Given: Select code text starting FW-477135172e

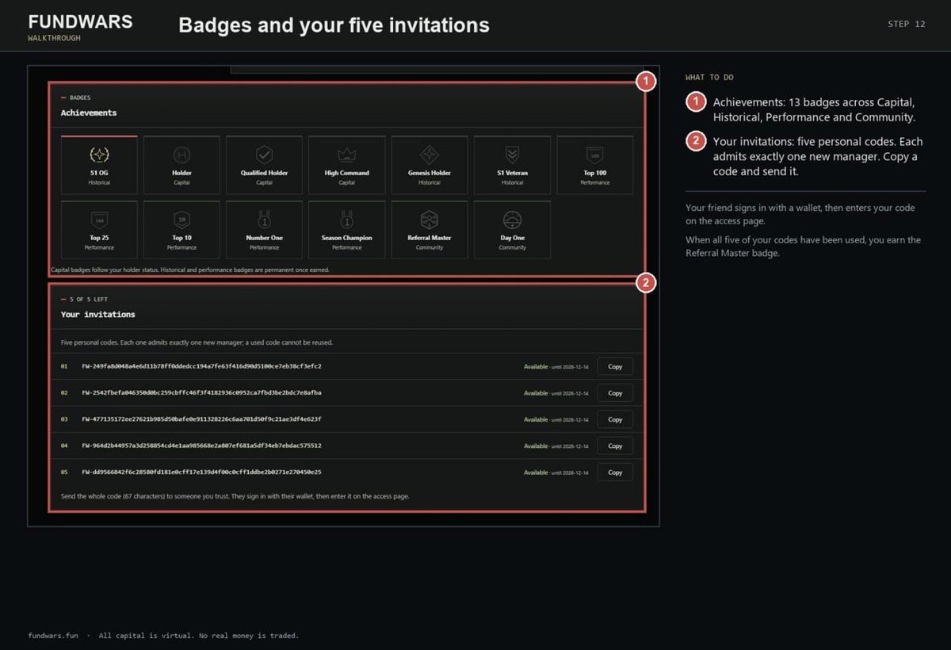Looking at the screenshot, I should (201, 419).
